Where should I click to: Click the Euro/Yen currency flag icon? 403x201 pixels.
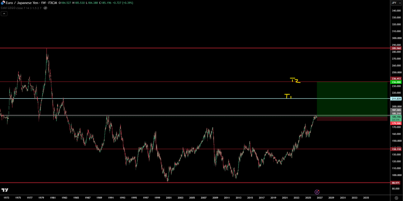pos(3,3)
